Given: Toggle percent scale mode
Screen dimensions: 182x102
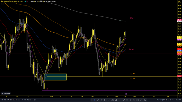Looking at the screenshot, I should click(170, 100).
